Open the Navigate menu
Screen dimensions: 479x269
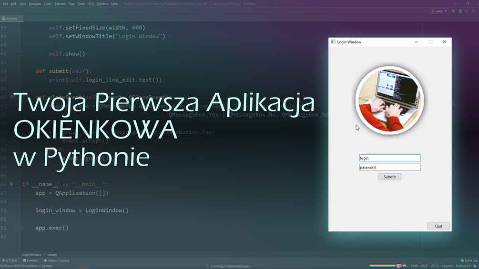(x=35, y=4)
